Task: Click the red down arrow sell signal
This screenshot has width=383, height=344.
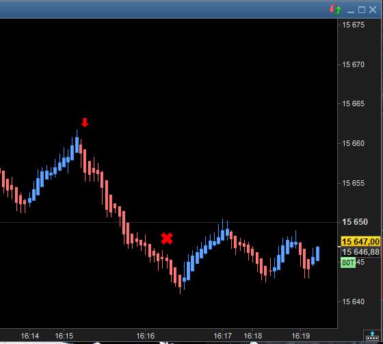Action: pyautogui.click(x=85, y=123)
